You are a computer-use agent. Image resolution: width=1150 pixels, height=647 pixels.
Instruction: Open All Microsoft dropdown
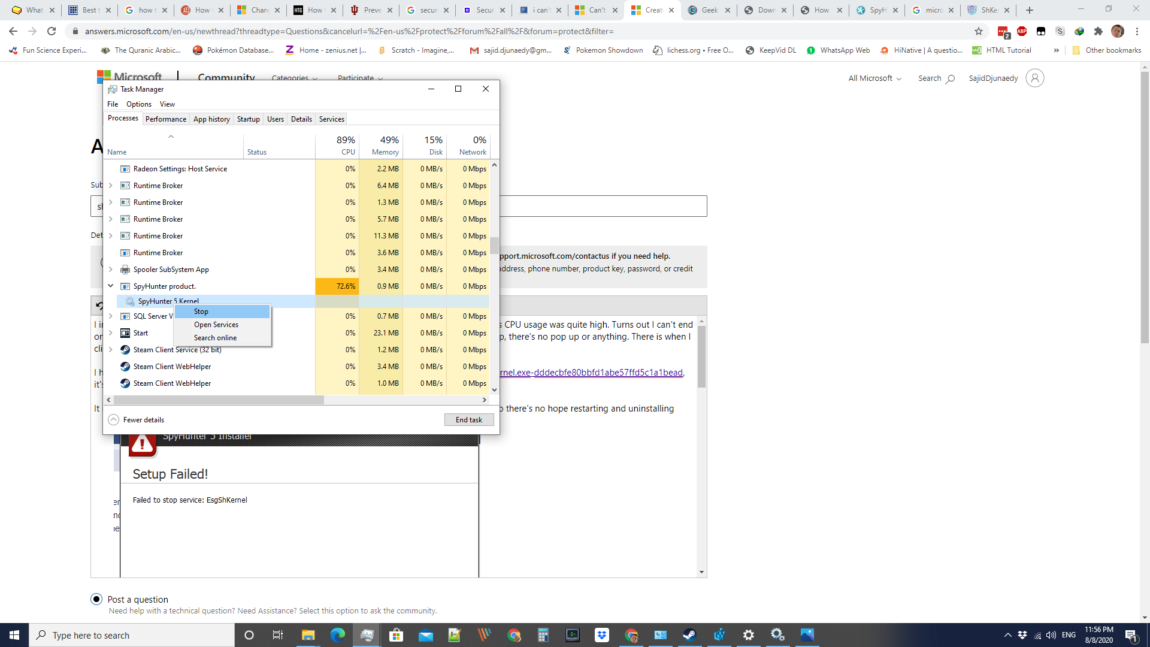pos(874,78)
